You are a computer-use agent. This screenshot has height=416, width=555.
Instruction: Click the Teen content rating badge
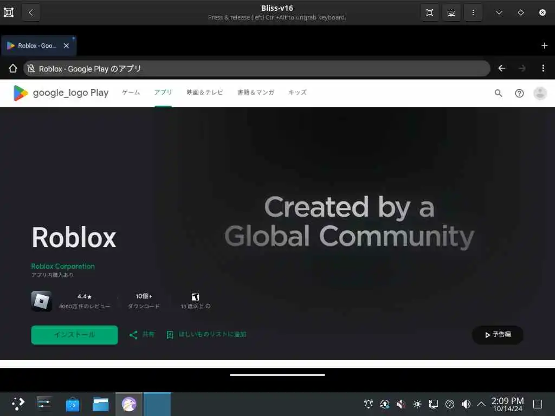pyautogui.click(x=195, y=297)
